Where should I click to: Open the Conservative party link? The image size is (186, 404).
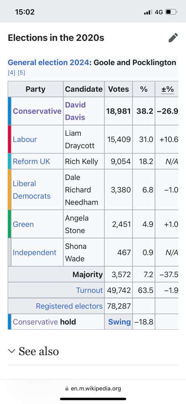click(x=37, y=111)
